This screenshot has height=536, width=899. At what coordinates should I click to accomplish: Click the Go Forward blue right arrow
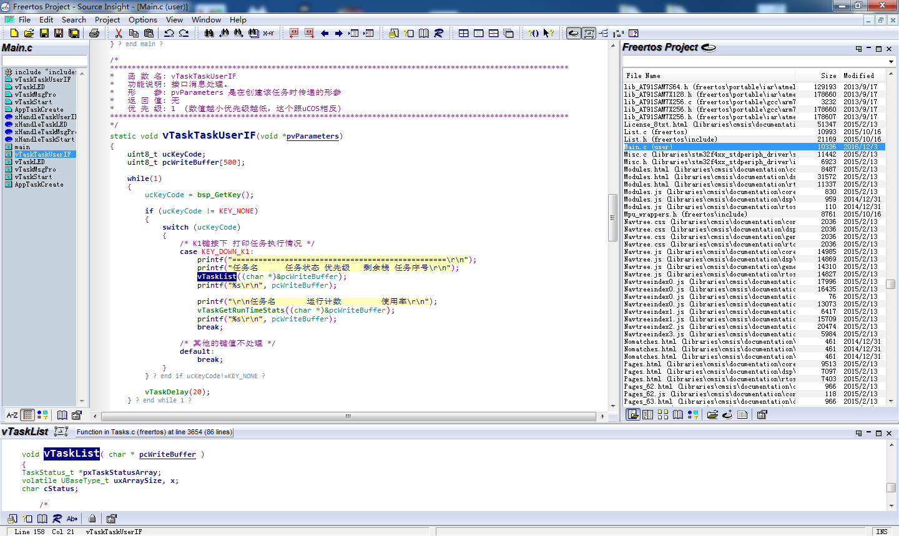pyautogui.click(x=339, y=33)
